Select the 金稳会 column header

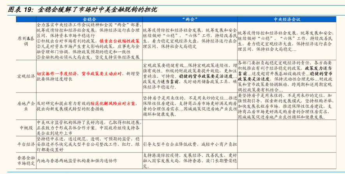[89, 19]
